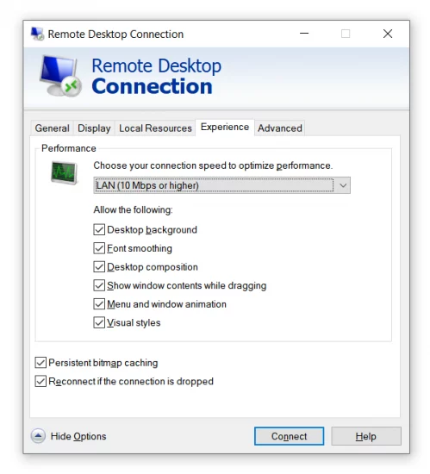Close the Remote Desktop Connection window
Image resolution: width=430 pixels, height=474 pixels.
pyautogui.click(x=388, y=34)
